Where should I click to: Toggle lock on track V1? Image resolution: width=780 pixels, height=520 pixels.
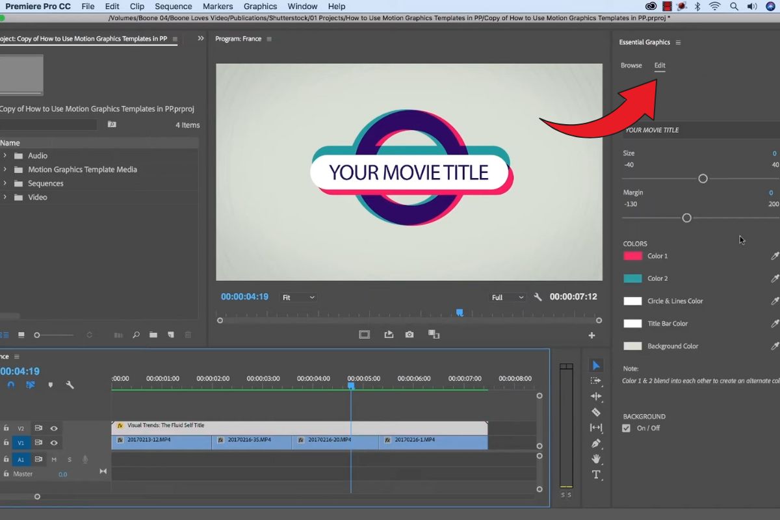[6, 443]
